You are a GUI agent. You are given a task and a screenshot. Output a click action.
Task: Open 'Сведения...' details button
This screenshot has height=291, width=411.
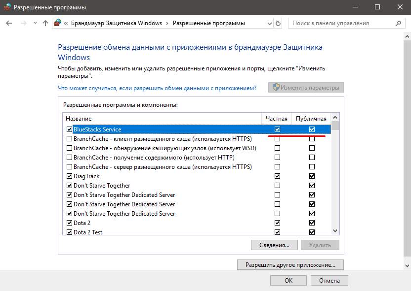click(274, 245)
